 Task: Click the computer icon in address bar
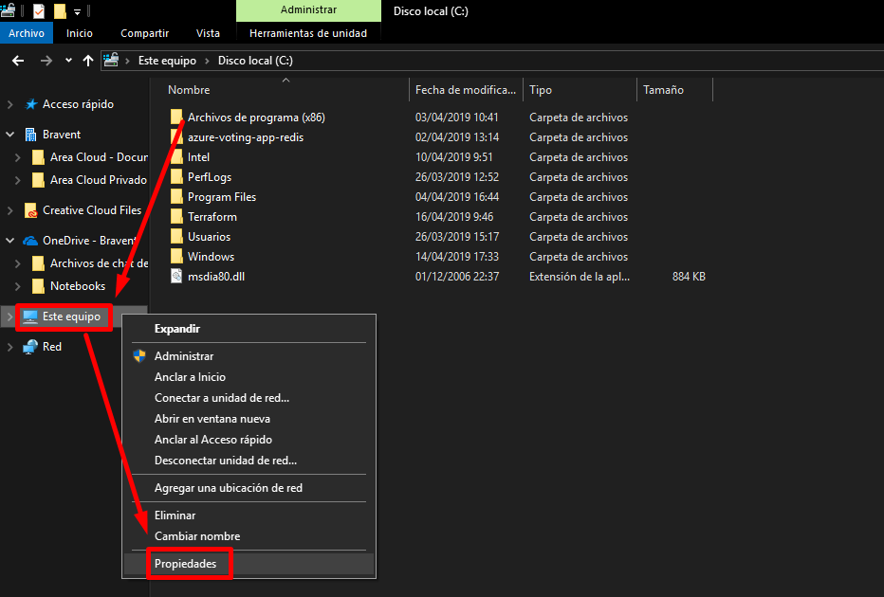point(112,60)
